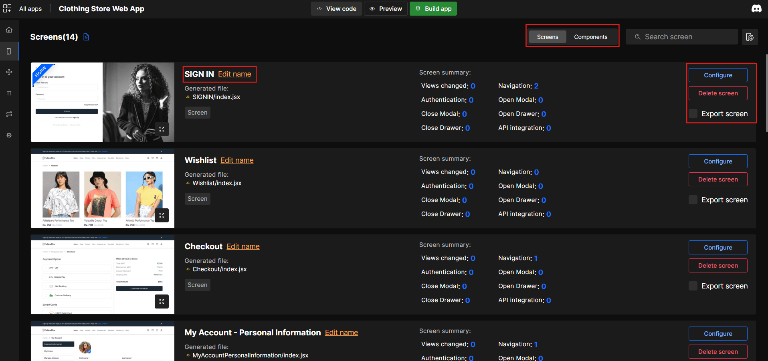The image size is (768, 361).
Task: Click the Screen tag under Checkout
Action: click(198, 285)
